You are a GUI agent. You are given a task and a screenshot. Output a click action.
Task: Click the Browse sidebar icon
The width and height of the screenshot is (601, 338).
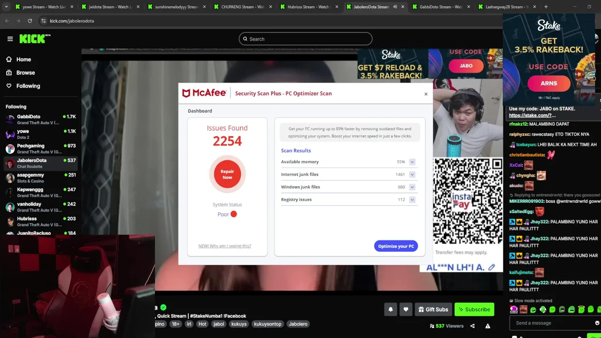[x=9, y=73]
